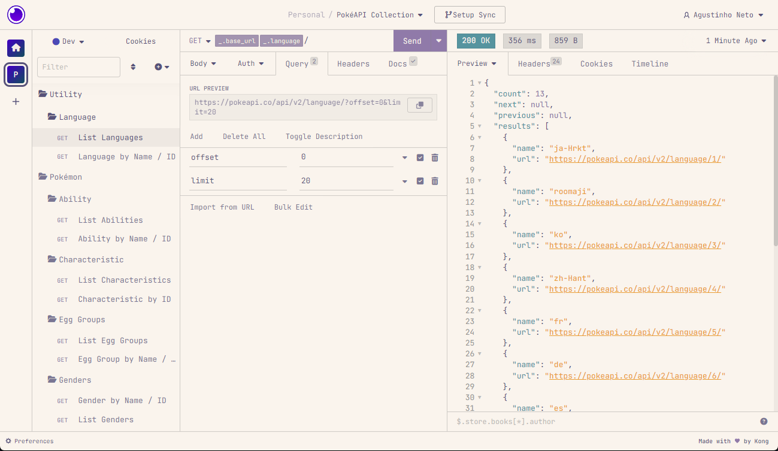
Task: Send the request
Action: click(412, 41)
